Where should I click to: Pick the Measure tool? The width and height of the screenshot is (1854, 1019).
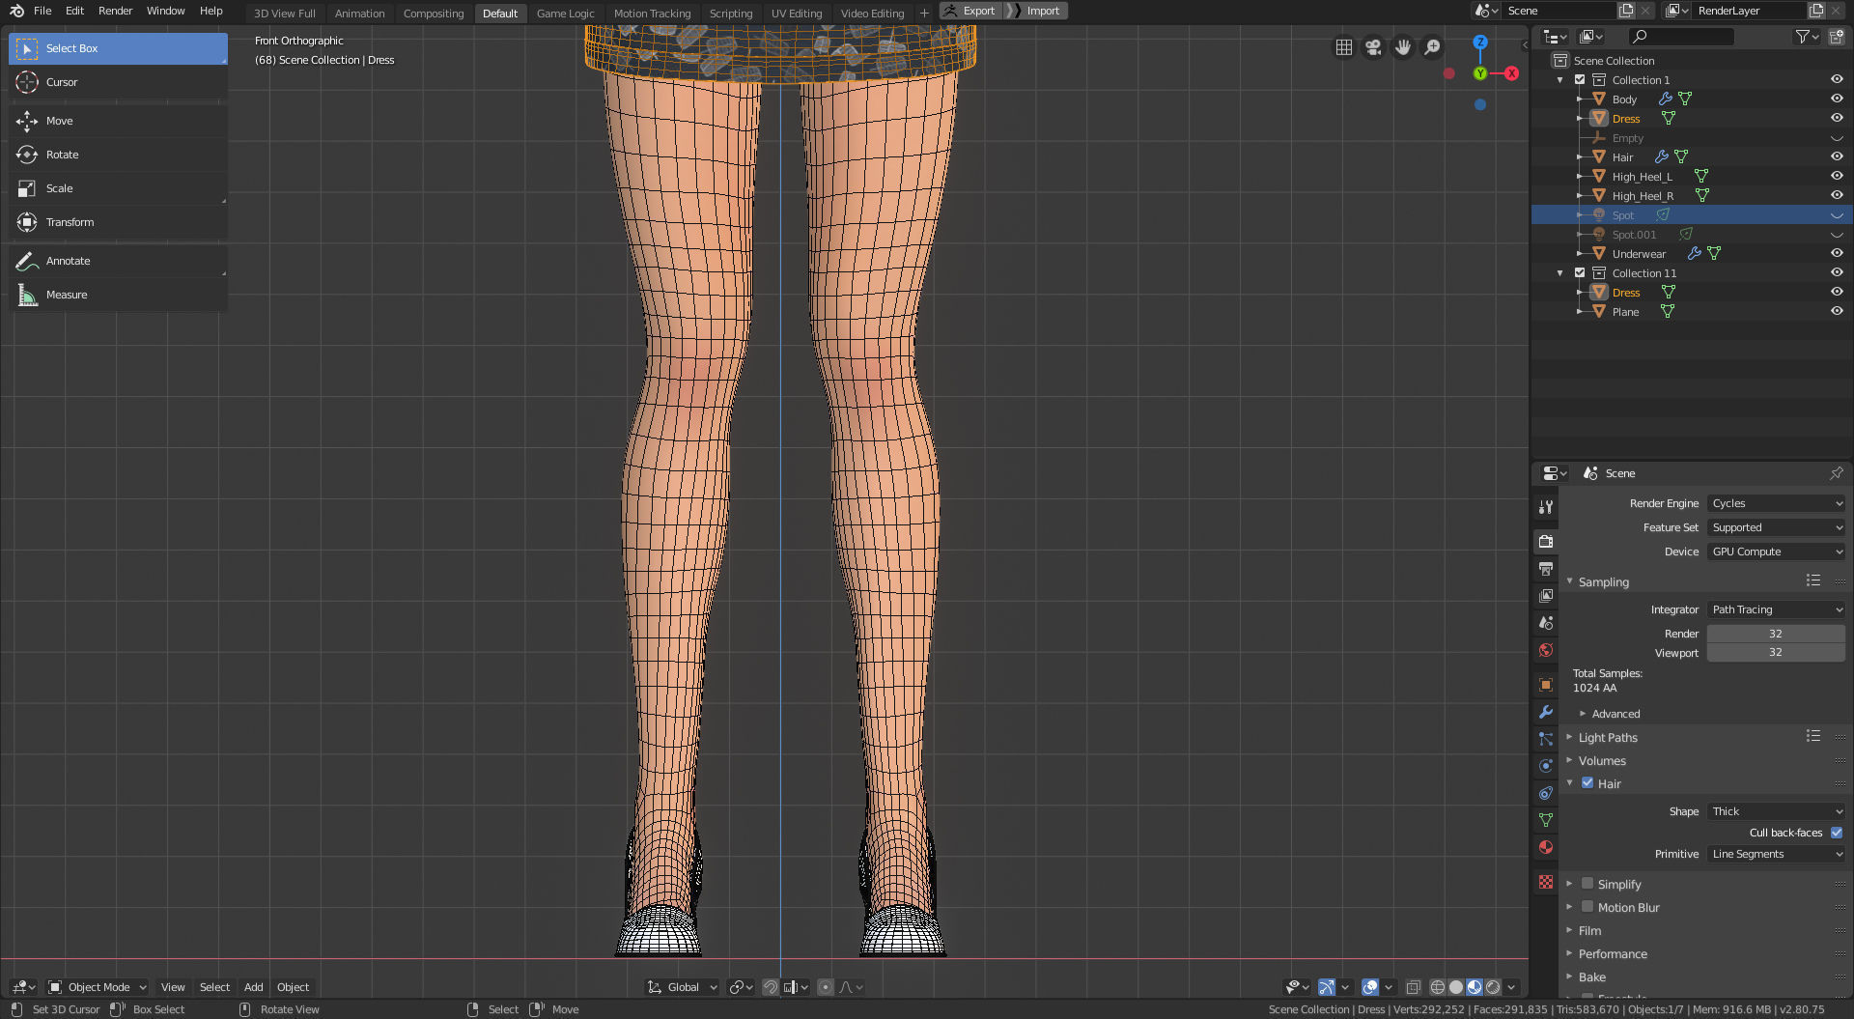(x=118, y=295)
